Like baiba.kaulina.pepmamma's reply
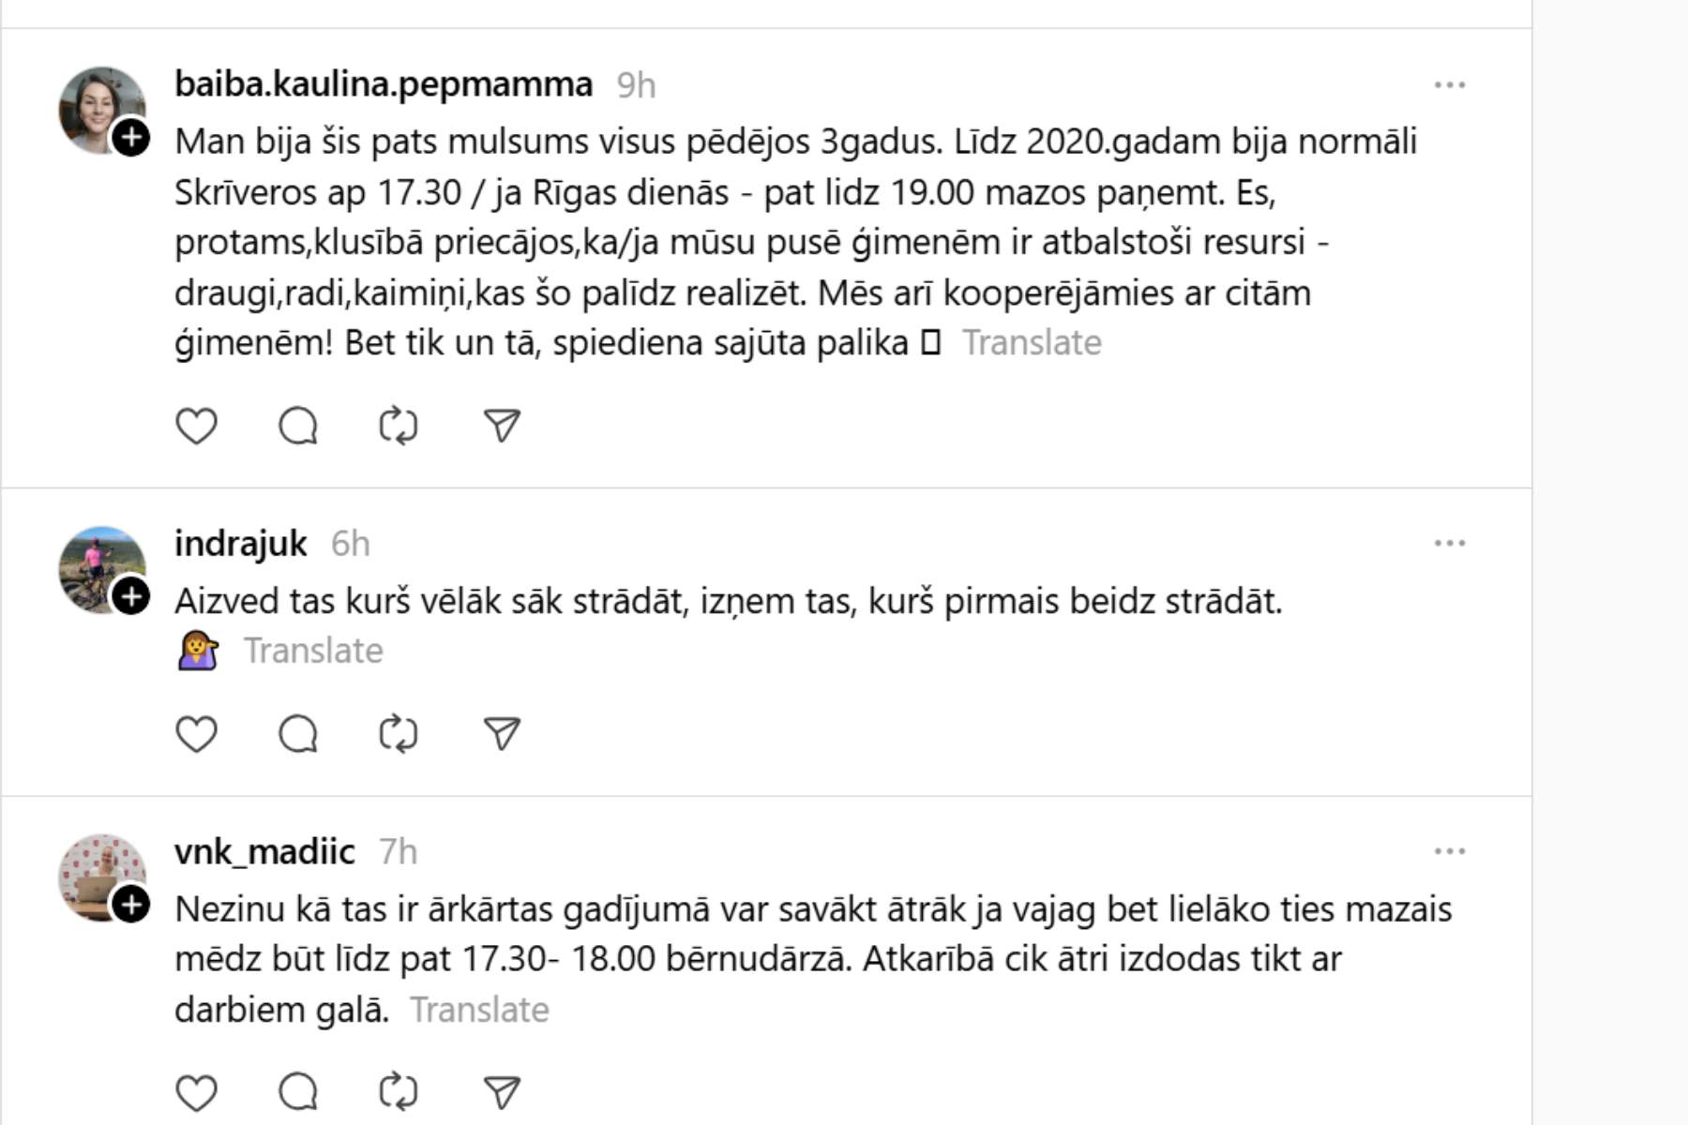This screenshot has width=1688, height=1125. coord(197,427)
